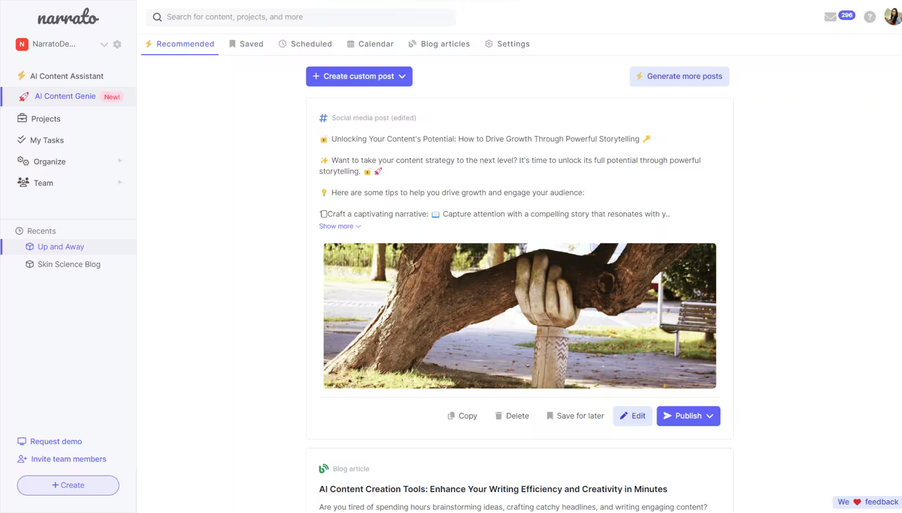The height and width of the screenshot is (513, 902).
Task: Expand the Publish options dropdown
Action: (710, 416)
